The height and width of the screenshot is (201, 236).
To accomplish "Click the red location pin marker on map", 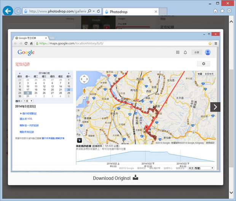I will click(147, 128).
